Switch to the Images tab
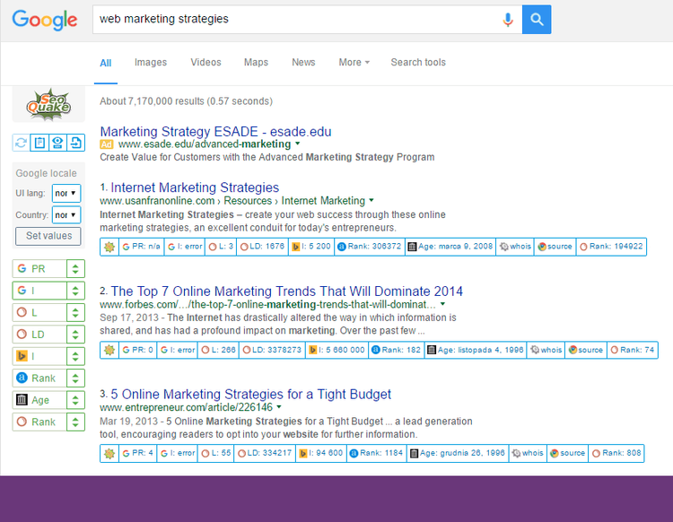The width and height of the screenshot is (673, 522). click(151, 63)
